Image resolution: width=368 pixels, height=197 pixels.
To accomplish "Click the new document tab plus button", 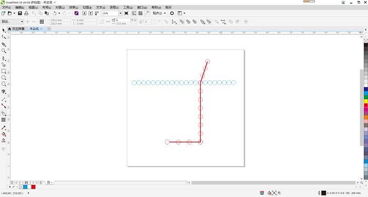I will (49, 28).
